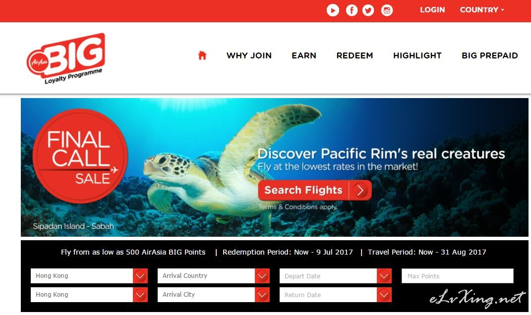This screenshot has height=315, width=531.
Task: Expand the Depart Date picker arrow
Action: [x=384, y=276]
